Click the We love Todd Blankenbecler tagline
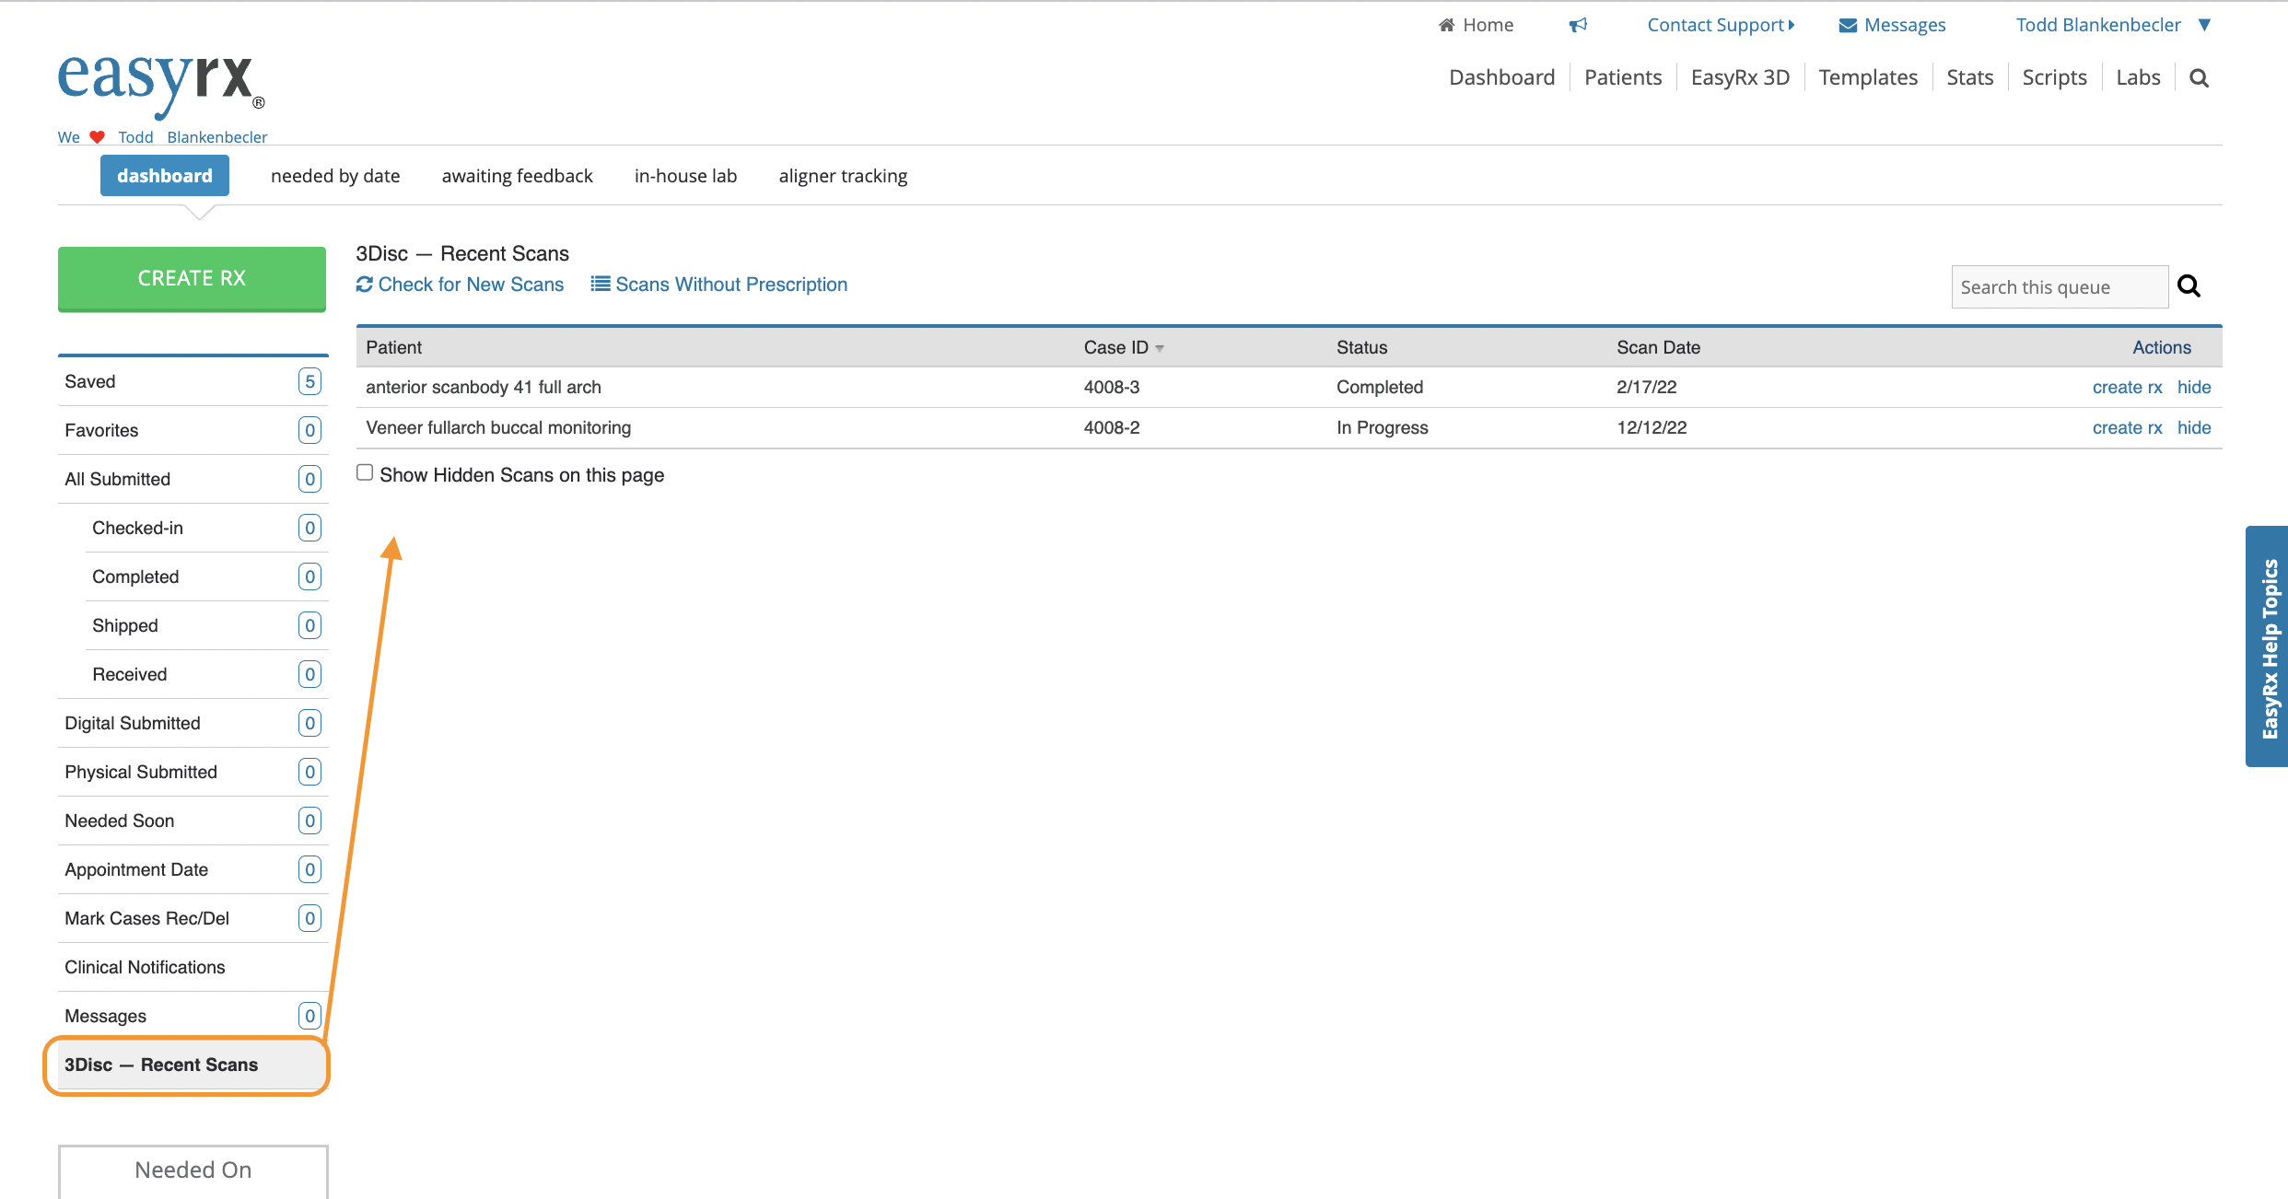 pyautogui.click(x=162, y=137)
